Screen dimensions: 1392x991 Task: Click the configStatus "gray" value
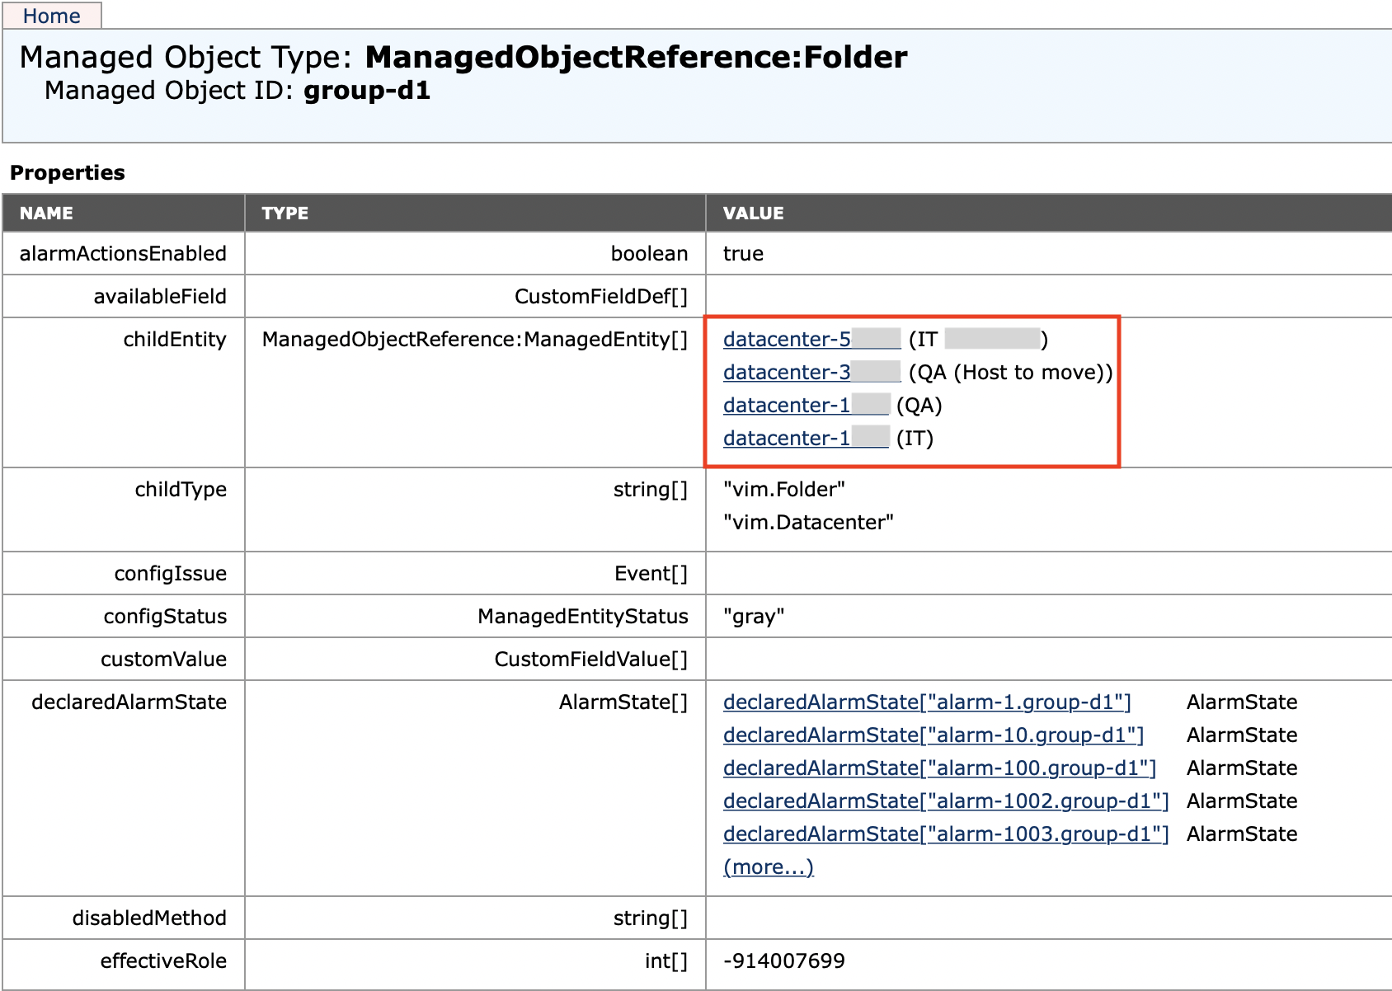point(753,616)
